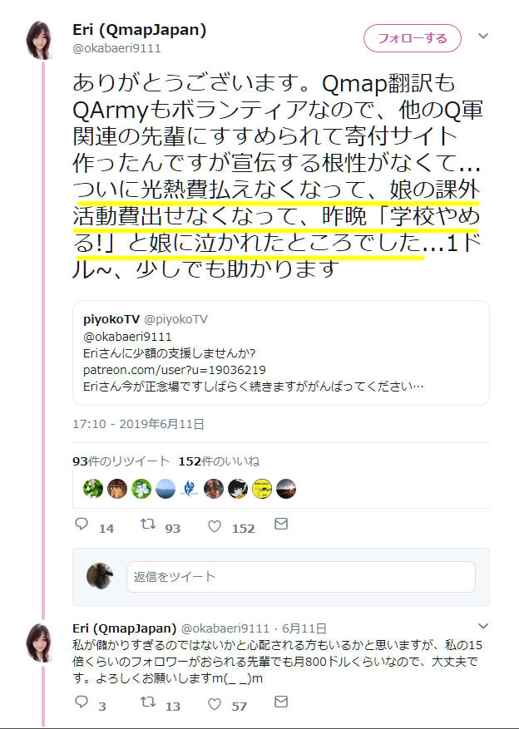
Task: Expand the chevron menu beside the follow button
Action: (x=482, y=36)
